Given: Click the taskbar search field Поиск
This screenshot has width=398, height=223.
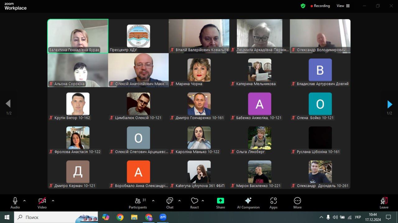Looking at the screenshot, I should [x=56, y=217].
